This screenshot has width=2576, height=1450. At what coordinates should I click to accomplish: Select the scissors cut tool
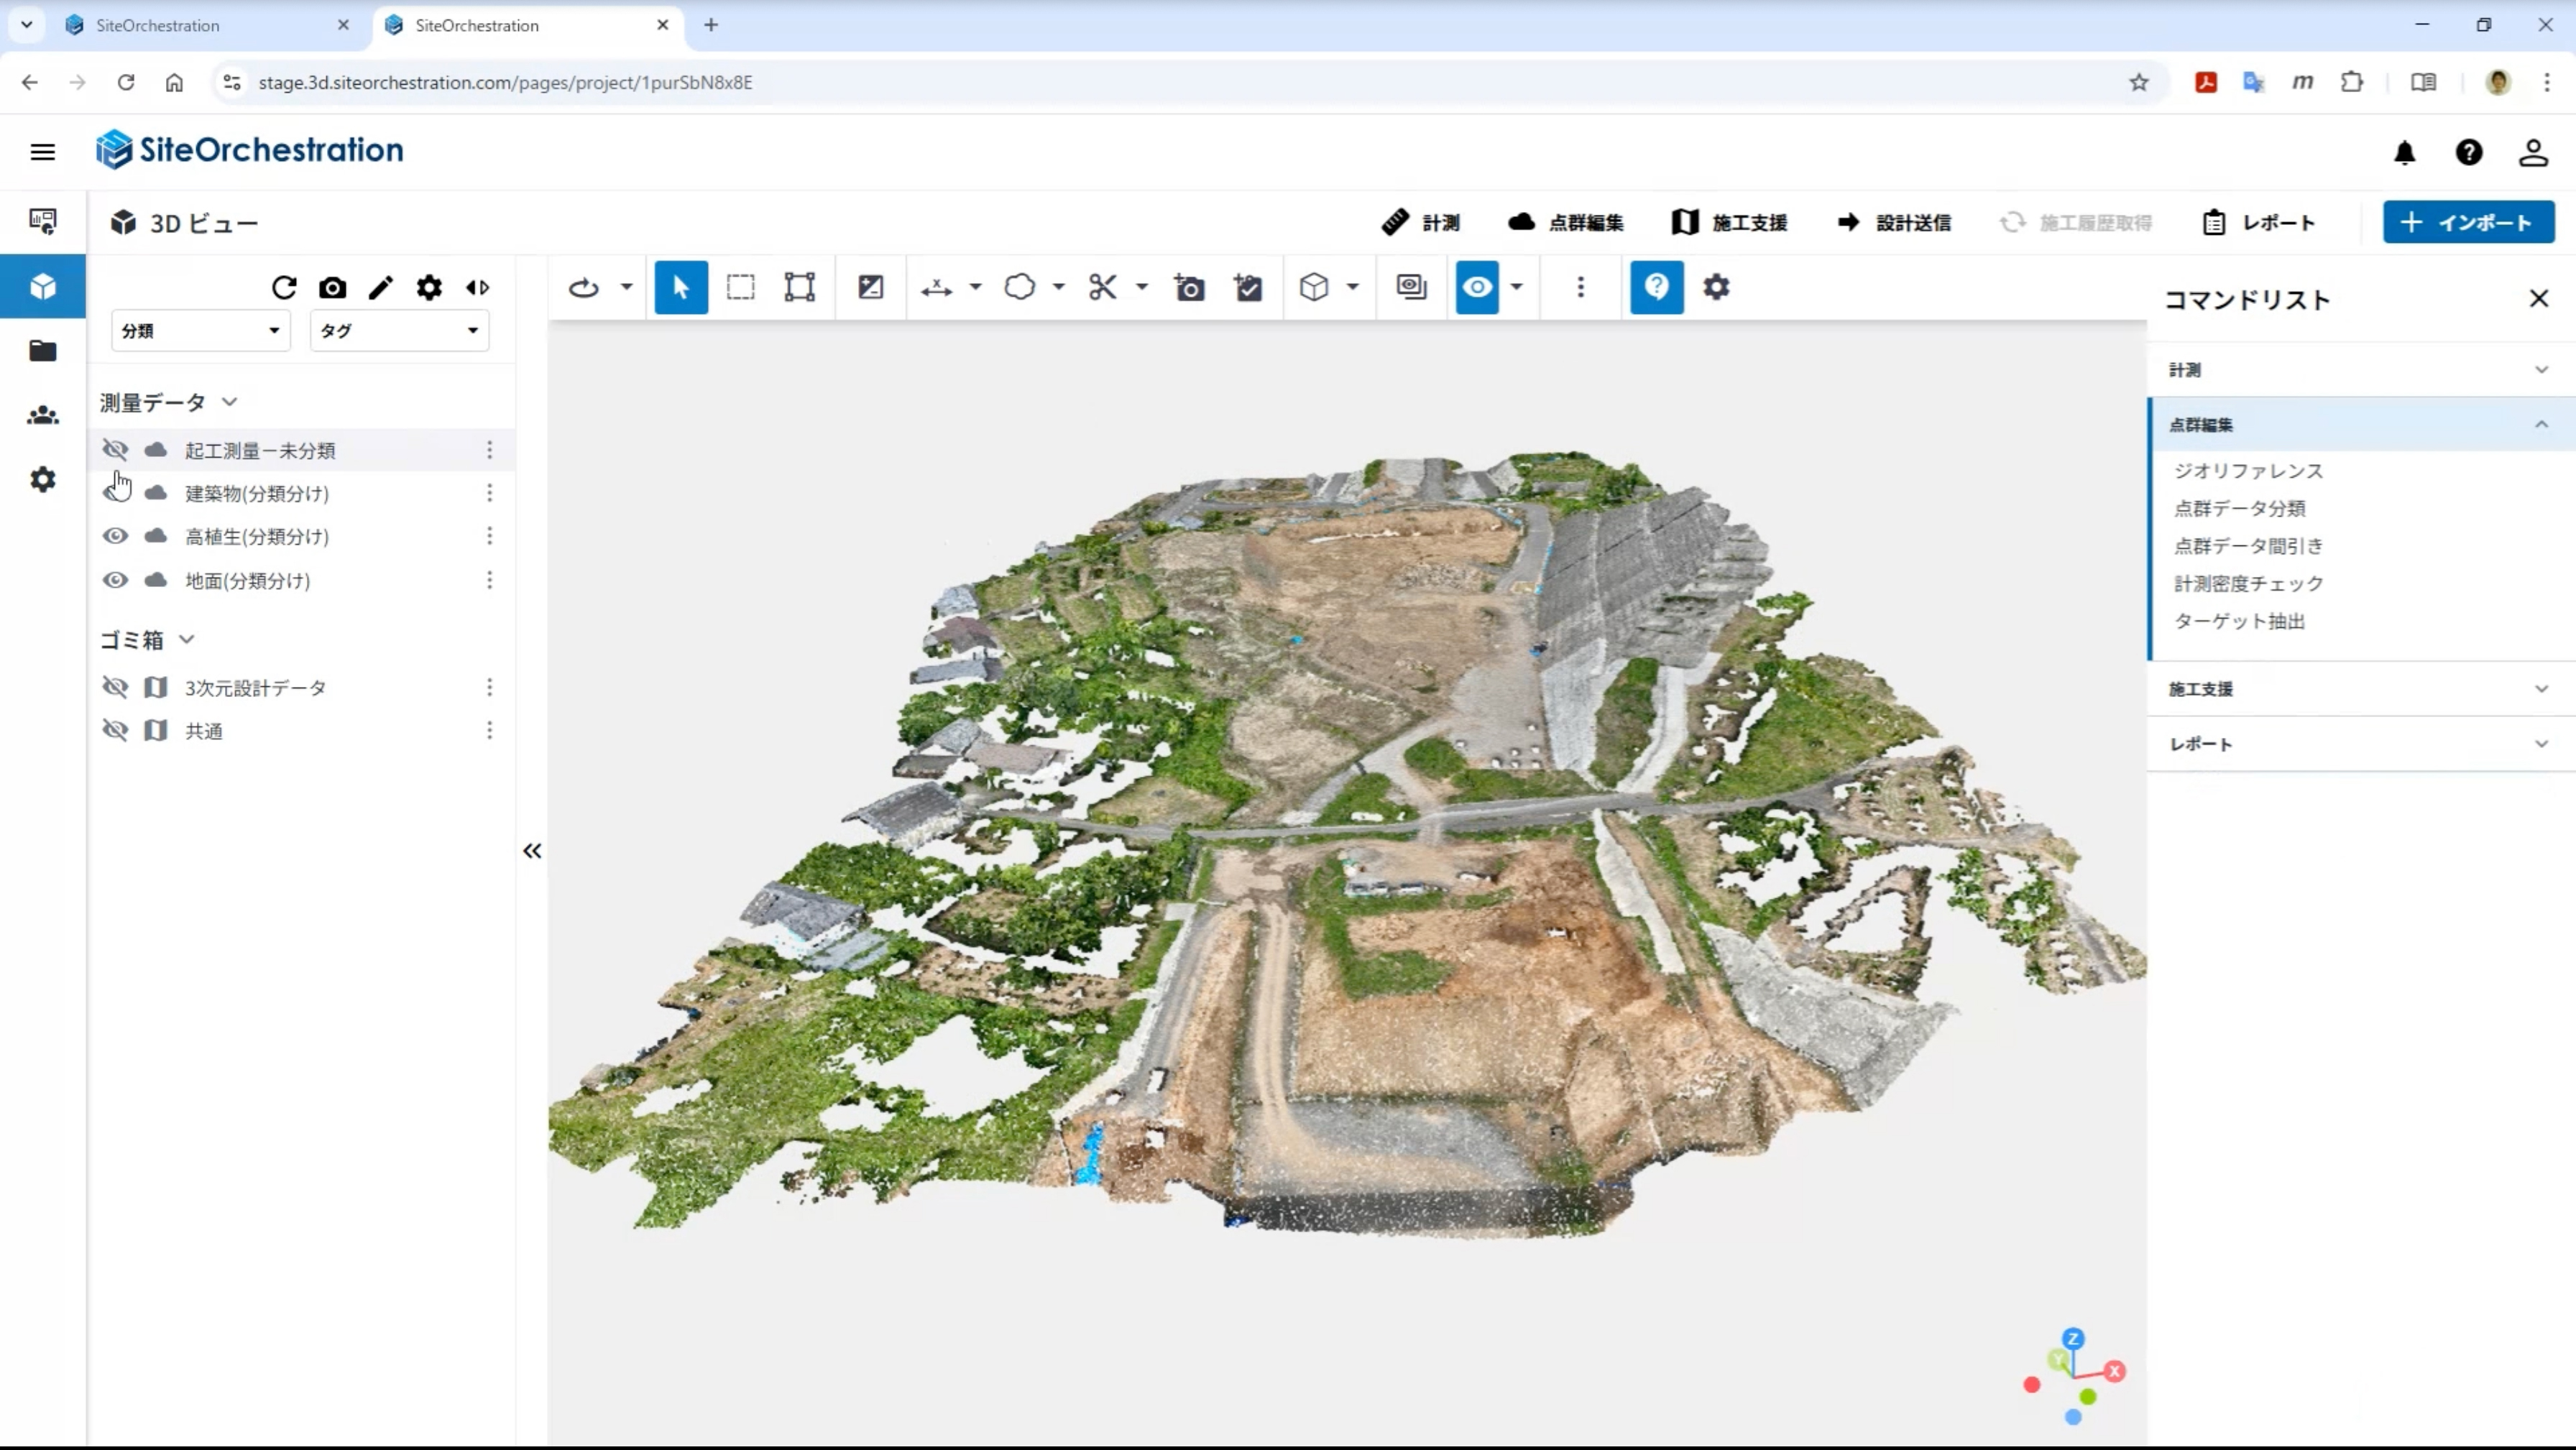point(1102,288)
